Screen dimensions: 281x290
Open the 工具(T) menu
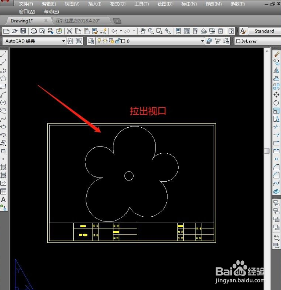[141, 4]
